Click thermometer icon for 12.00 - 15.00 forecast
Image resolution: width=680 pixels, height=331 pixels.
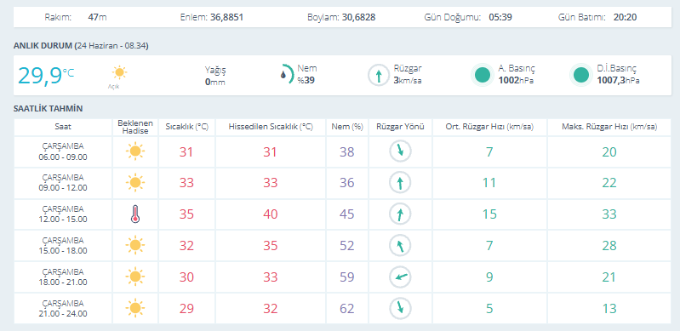click(x=135, y=214)
